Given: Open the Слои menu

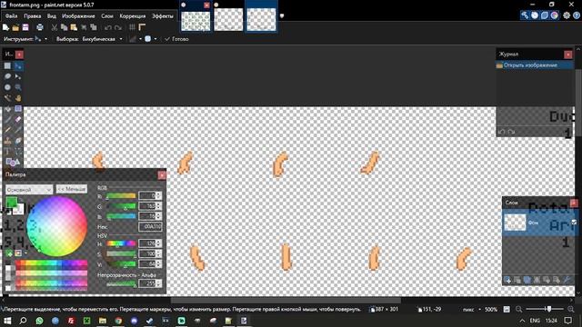Looking at the screenshot, I should coord(107,16).
